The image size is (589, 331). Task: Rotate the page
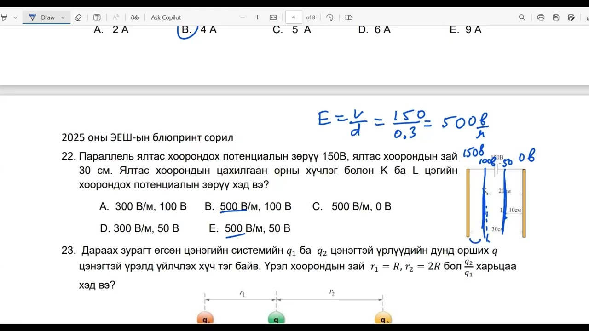tap(329, 17)
